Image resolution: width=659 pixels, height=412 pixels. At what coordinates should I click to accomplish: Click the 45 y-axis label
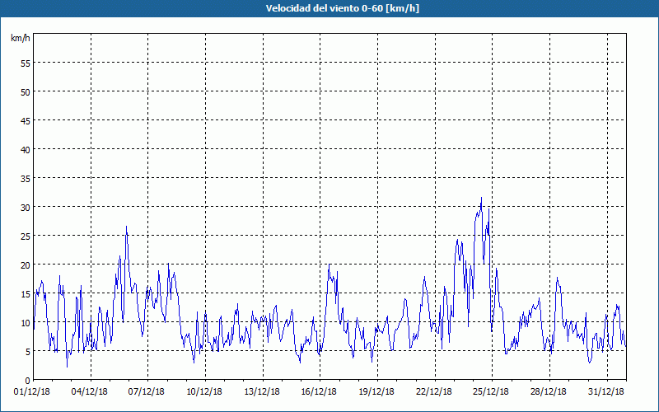click(26, 121)
